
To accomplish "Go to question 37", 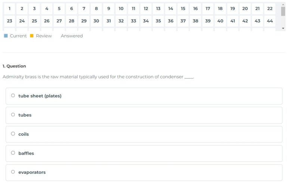I will click(183, 21).
